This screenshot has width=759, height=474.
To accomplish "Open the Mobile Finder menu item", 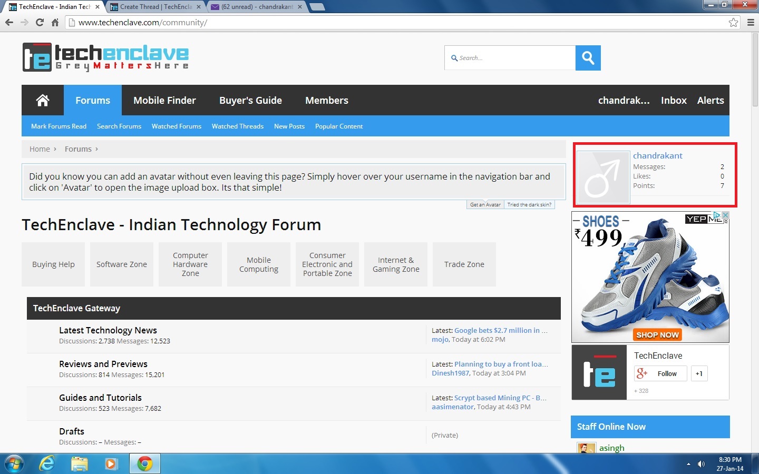I will coord(164,100).
